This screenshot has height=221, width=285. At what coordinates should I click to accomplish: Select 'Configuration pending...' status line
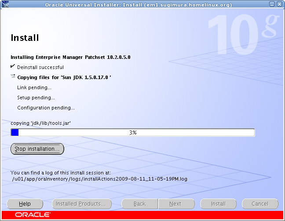46,108
